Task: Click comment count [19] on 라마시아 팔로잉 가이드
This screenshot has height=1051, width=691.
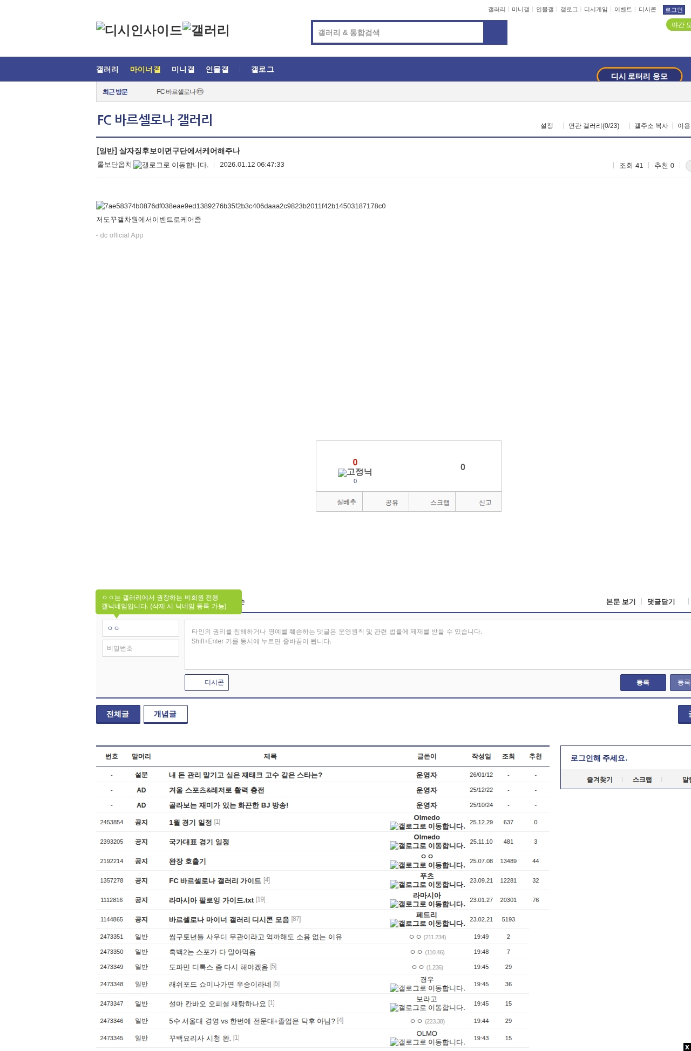Action: [260, 899]
